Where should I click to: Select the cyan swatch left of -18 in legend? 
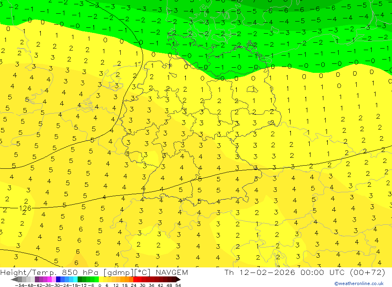tap(75, 279)
